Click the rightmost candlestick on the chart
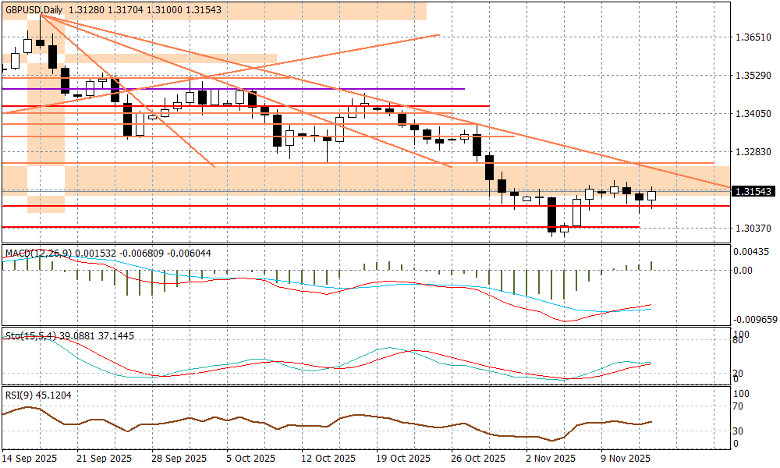This screenshot has width=780, height=468. 652,196
